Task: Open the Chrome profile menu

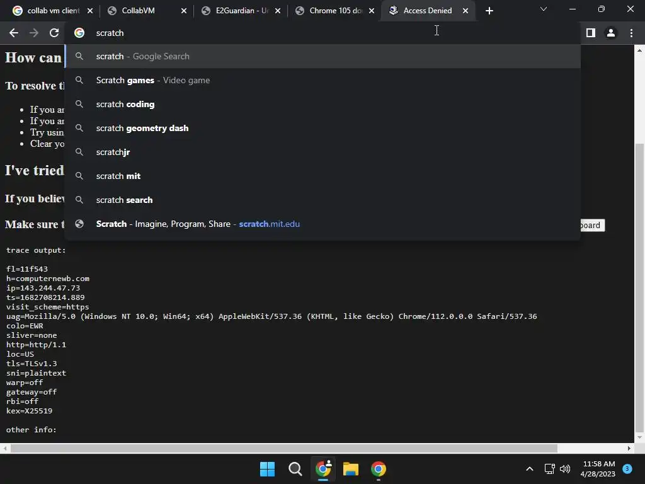Action: [x=611, y=33]
